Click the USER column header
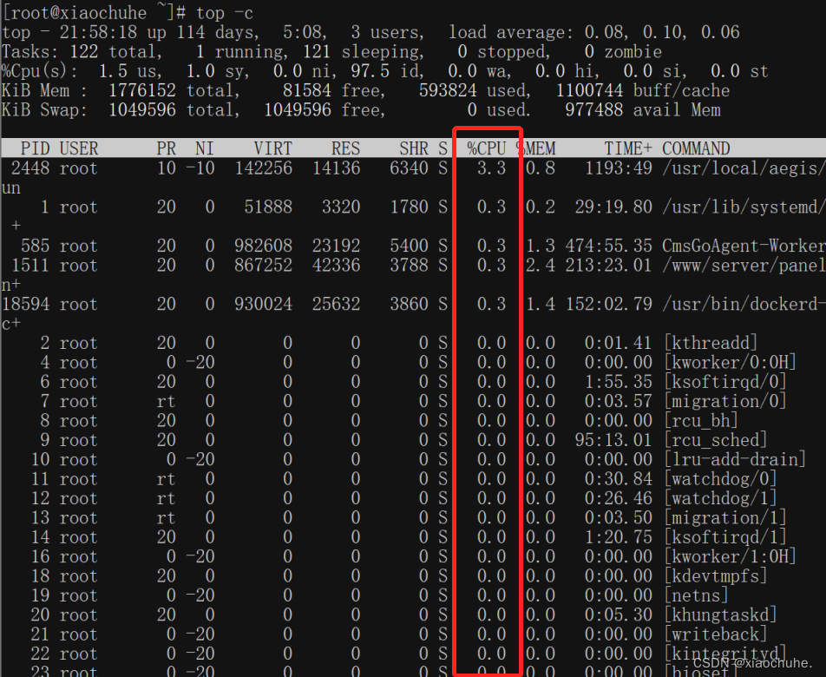Image resolution: width=826 pixels, height=677 pixels. pos(78,148)
